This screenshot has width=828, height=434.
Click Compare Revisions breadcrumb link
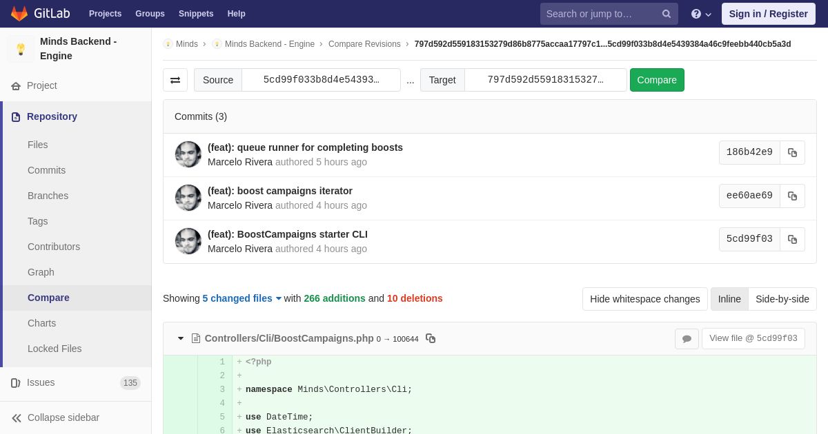click(x=364, y=44)
